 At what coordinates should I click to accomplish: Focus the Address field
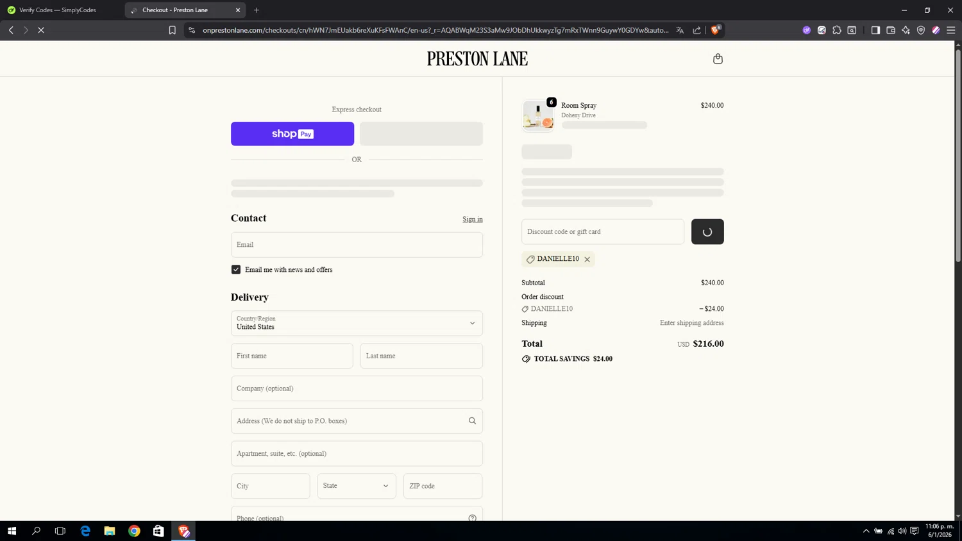click(357, 421)
